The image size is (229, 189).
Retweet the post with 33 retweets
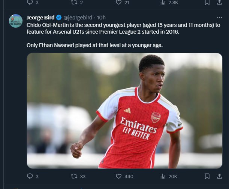74,176
